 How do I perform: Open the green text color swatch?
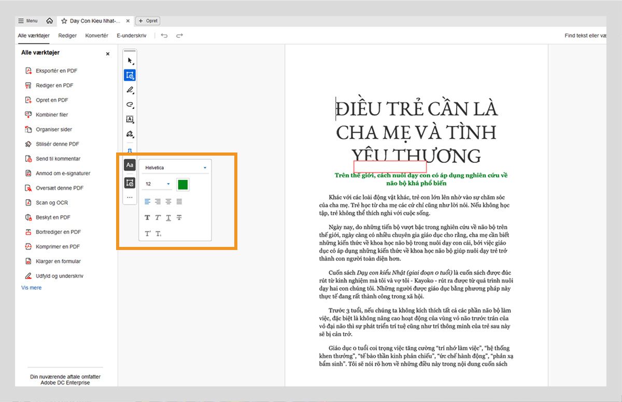click(182, 184)
